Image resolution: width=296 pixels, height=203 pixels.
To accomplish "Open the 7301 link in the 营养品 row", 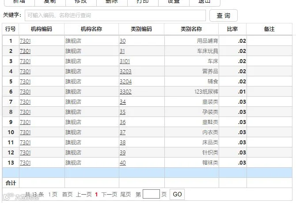I will tap(25, 71).
